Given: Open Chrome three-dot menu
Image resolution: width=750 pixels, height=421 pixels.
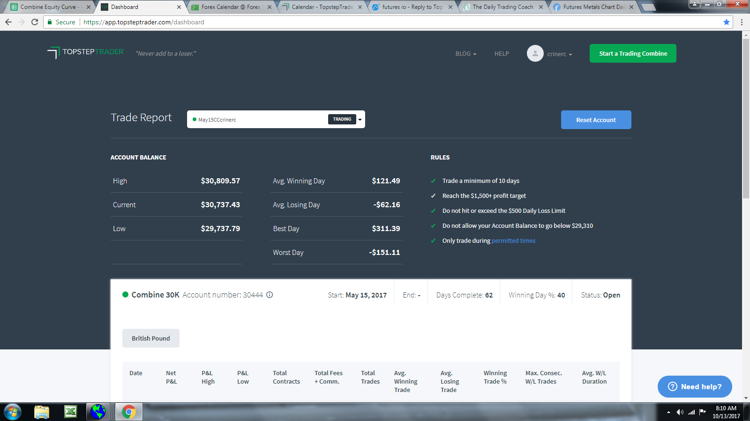Looking at the screenshot, I should (742, 22).
